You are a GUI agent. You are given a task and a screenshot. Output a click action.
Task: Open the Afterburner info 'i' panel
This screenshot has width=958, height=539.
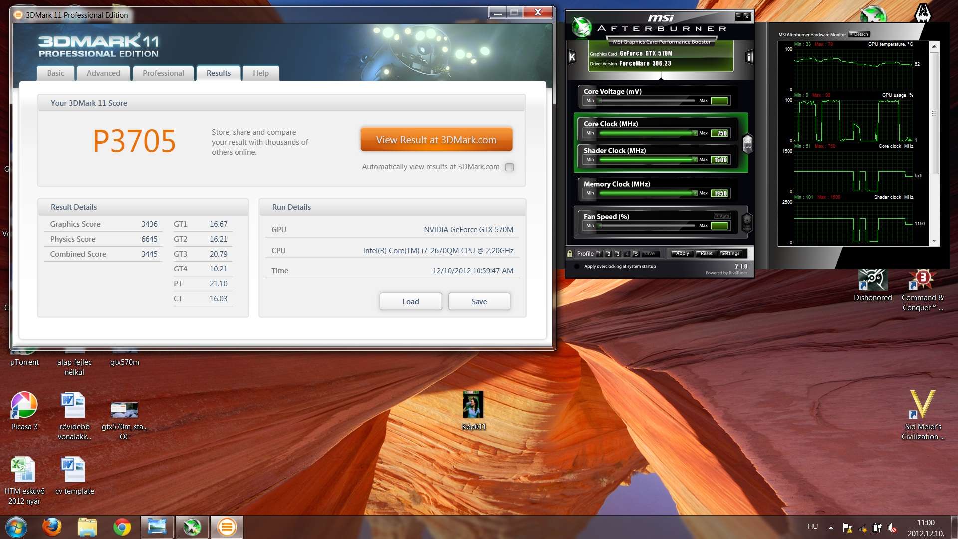coord(749,57)
